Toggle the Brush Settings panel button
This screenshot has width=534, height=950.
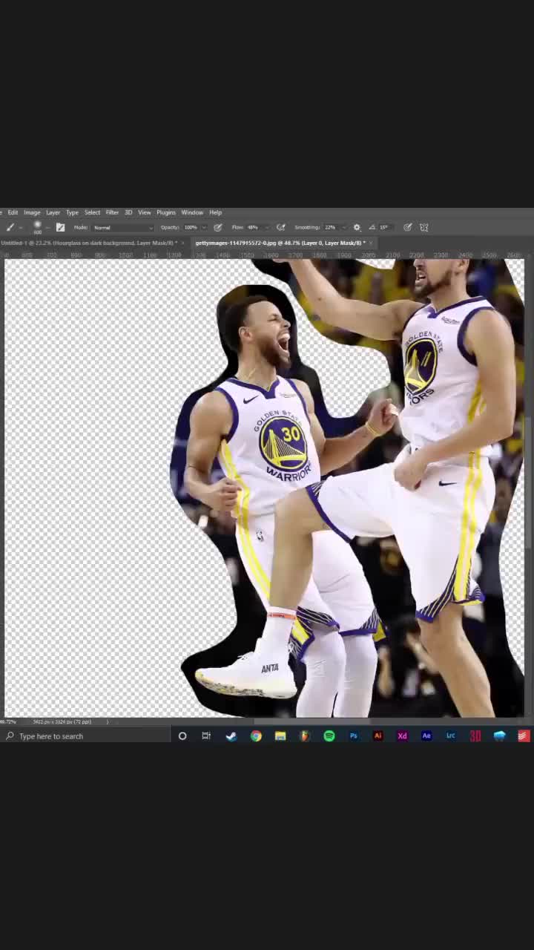[x=60, y=228]
